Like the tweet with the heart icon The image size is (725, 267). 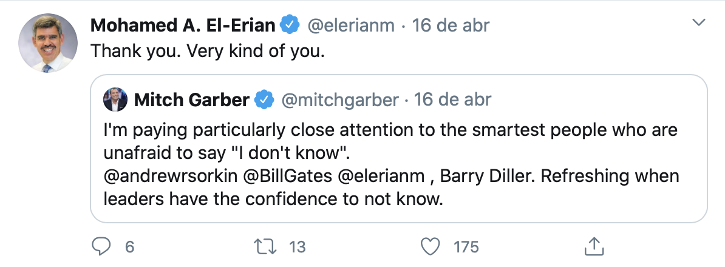(x=430, y=246)
